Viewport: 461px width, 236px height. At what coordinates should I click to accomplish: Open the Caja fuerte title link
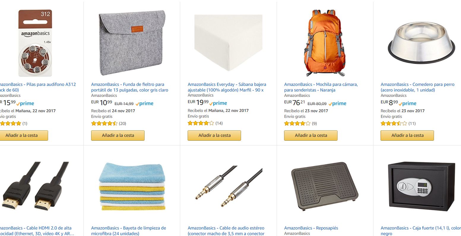click(x=421, y=231)
